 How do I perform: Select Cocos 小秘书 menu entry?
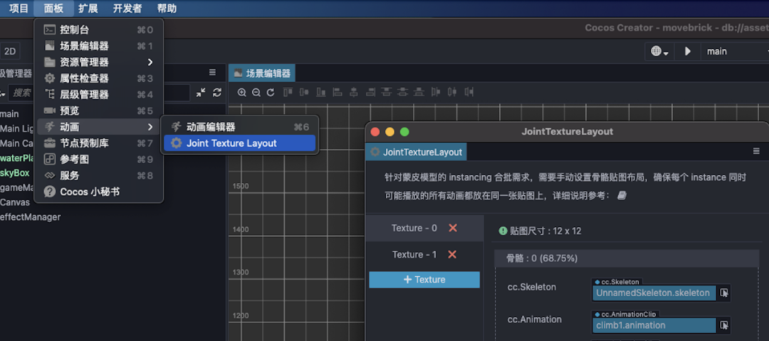[98, 192]
